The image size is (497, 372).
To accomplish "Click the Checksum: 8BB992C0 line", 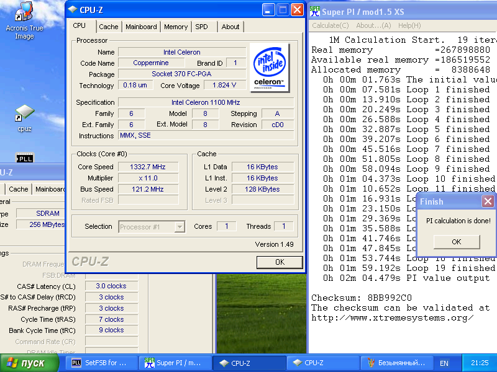I will tap(362, 298).
